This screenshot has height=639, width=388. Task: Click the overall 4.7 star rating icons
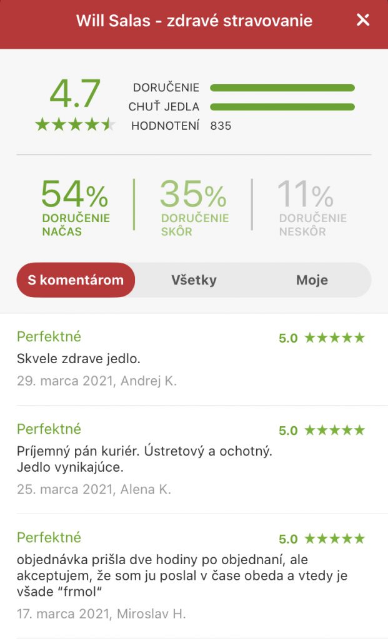pos(75,125)
